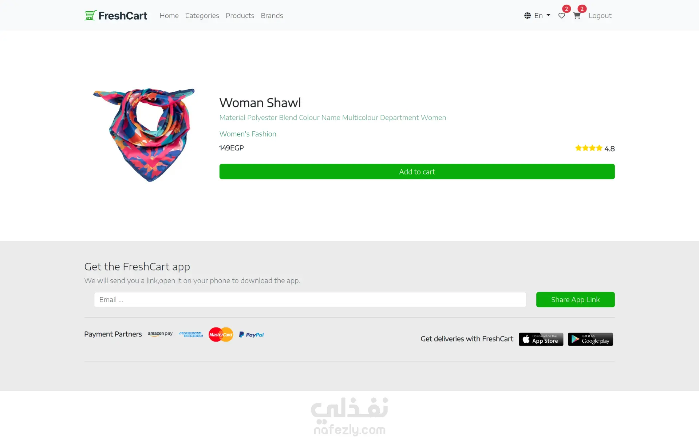This screenshot has height=437, width=699.
Task: Click the MasterCard logo
Action: click(221, 334)
